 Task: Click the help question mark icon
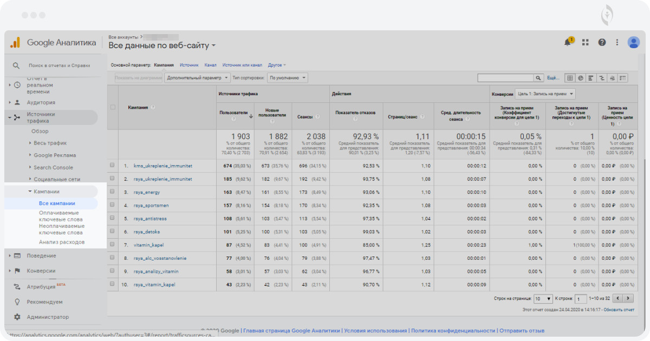click(601, 42)
